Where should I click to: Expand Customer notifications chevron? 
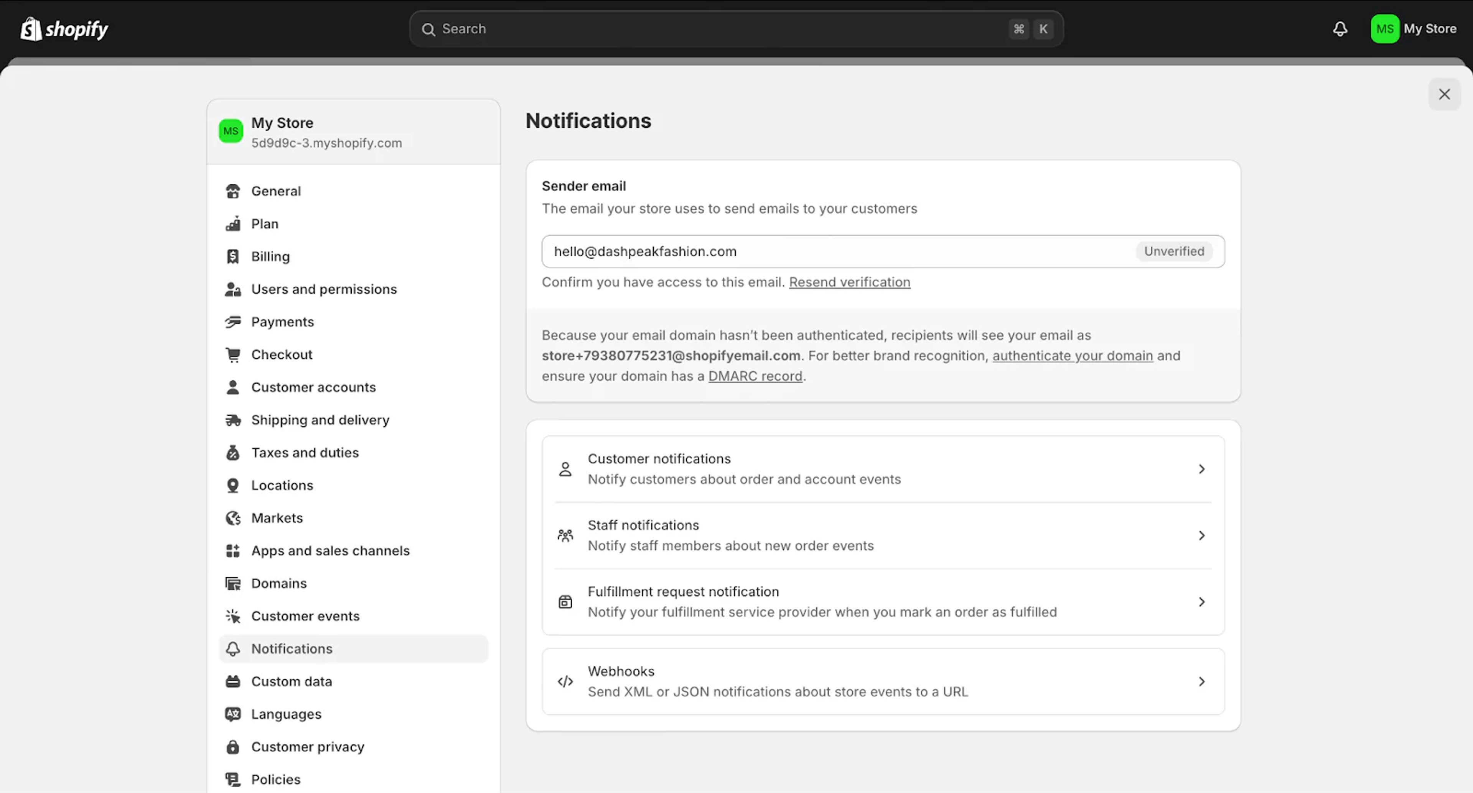[1201, 469]
